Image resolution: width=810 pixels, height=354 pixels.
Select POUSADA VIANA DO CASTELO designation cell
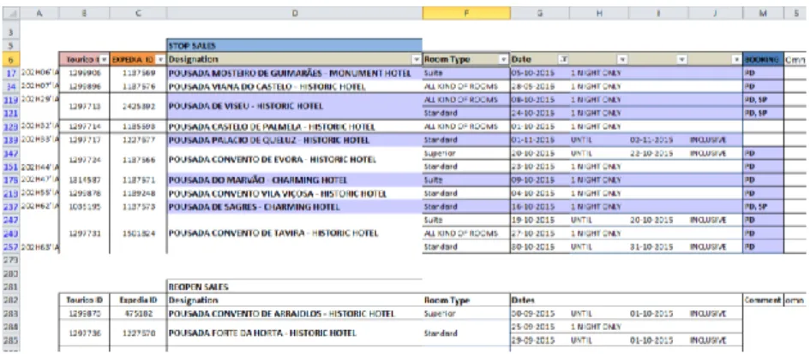click(x=295, y=86)
